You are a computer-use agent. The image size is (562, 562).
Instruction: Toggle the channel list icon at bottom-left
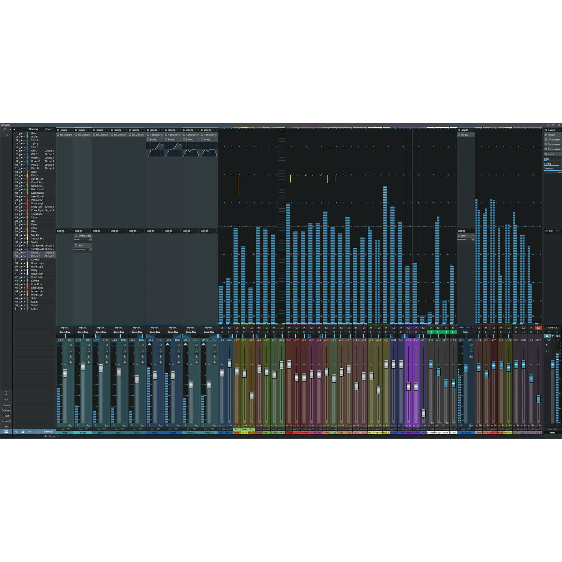(x=6, y=432)
